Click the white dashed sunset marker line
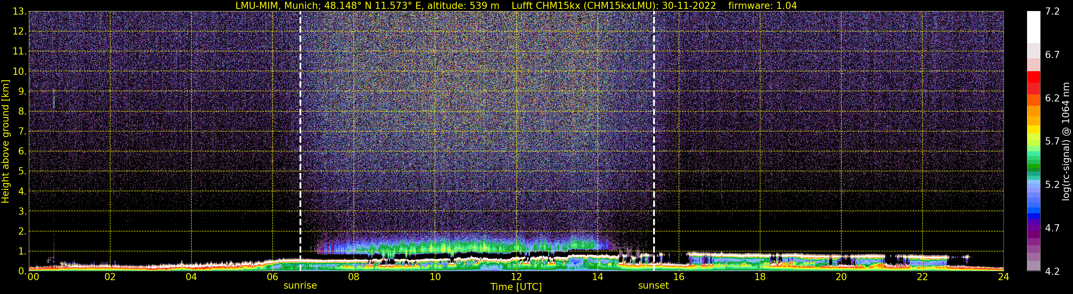This screenshot has width=1073, height=294. click(x=654, y=141)
